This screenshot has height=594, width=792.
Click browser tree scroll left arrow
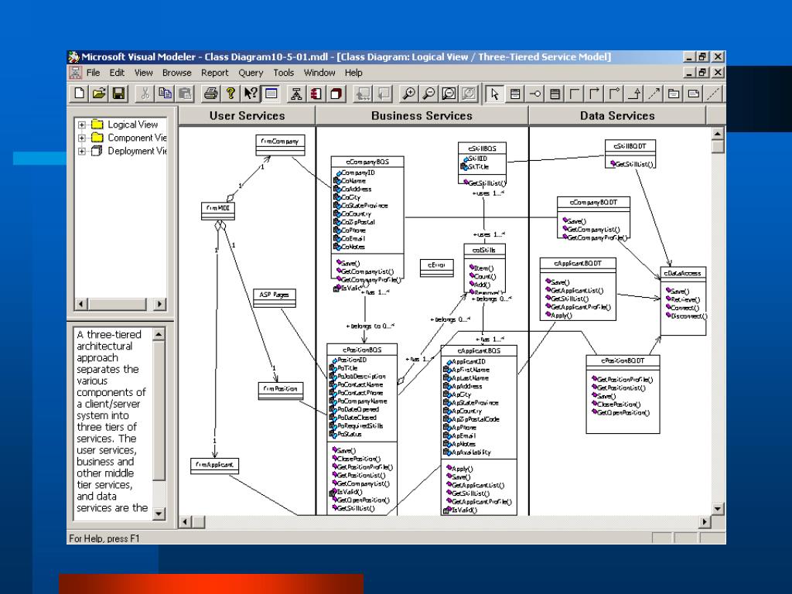(80, 304)
